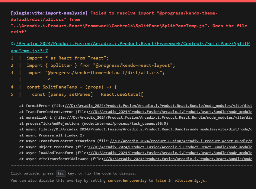The height and width of the screenshot is (189, 256).
Task: Follow the viteTransformMiddleware file link
Action: [178, 159]
